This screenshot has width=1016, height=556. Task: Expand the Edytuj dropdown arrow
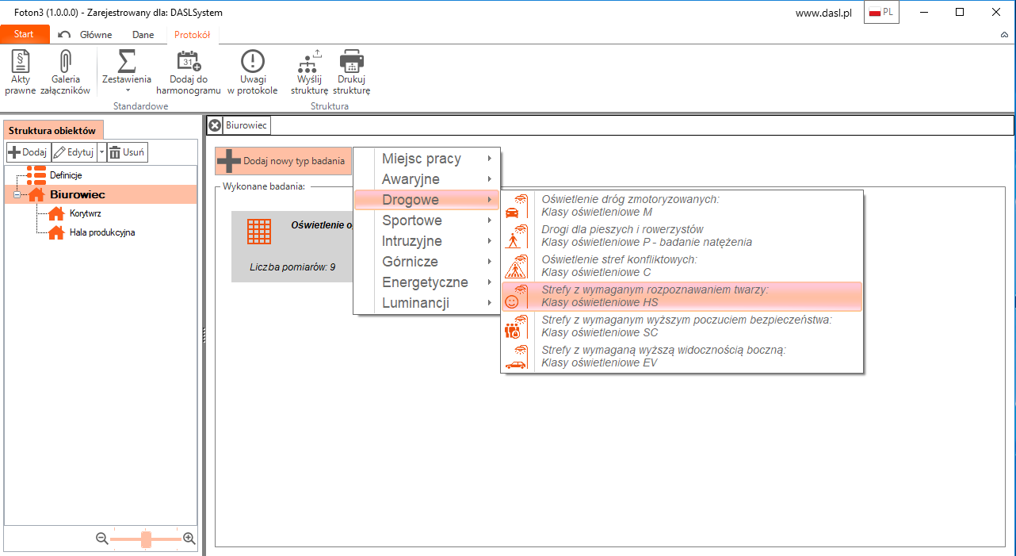101,153
